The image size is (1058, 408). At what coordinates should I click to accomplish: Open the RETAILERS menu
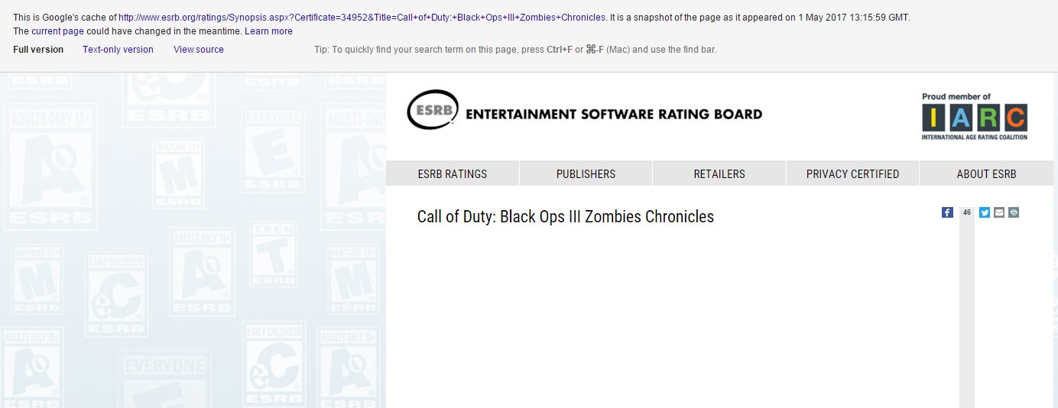719,173
